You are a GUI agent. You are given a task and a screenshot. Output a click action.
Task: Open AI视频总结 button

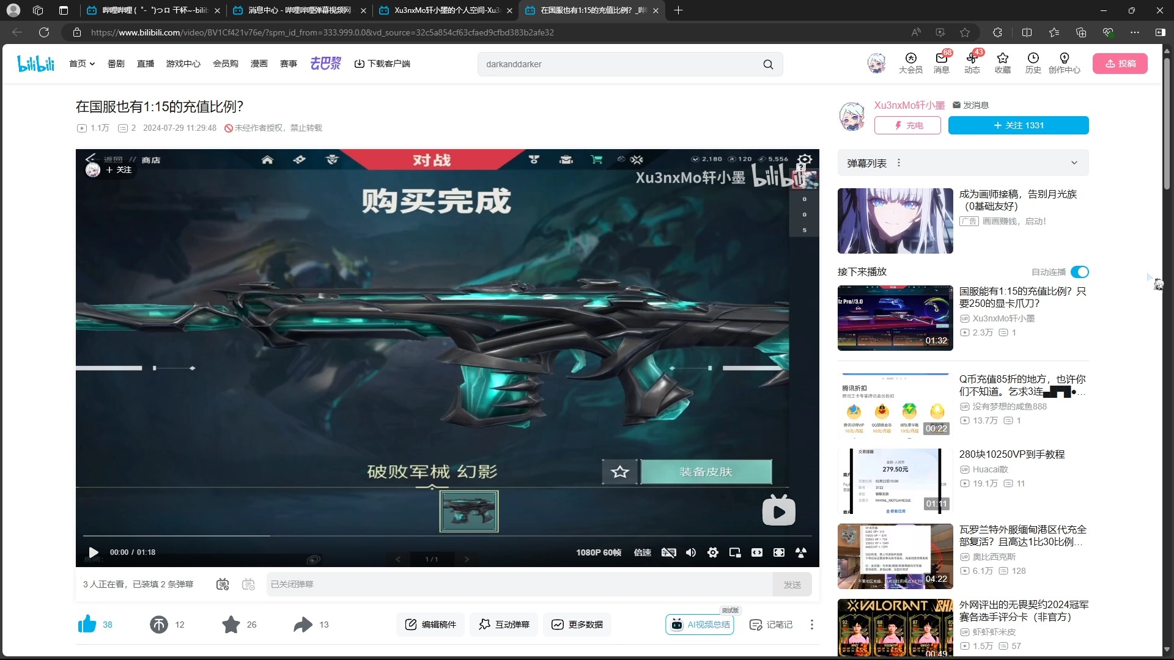[700, 625]
